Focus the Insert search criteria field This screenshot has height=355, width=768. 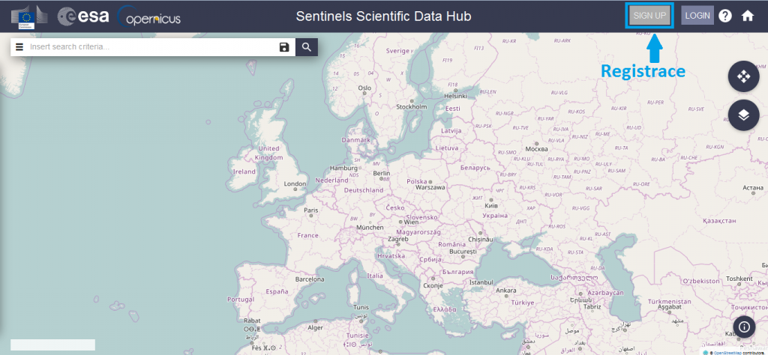click(x=151, y=47)
